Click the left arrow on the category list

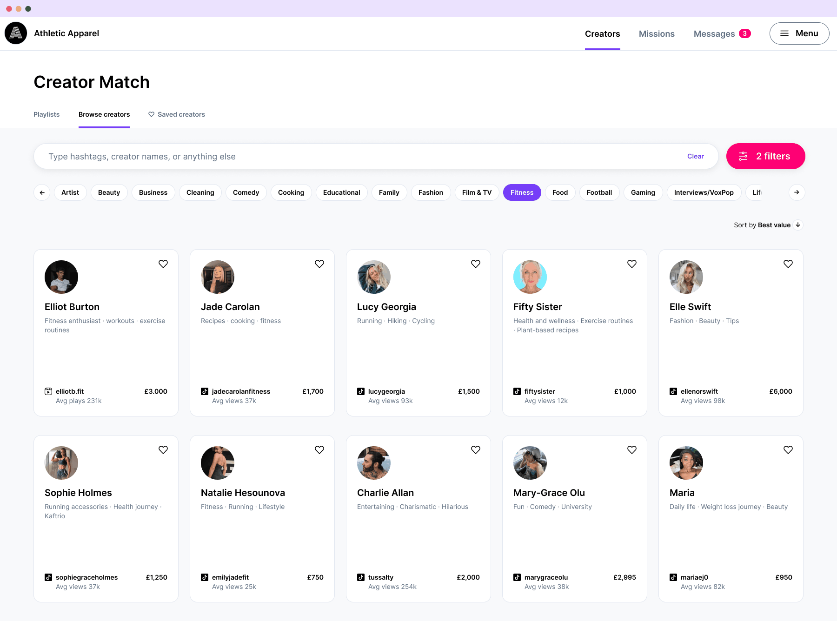(x=42, y=192)
